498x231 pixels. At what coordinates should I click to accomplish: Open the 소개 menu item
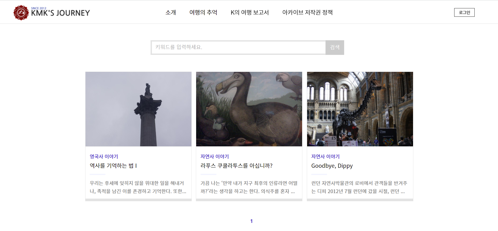tap(170, 12)
